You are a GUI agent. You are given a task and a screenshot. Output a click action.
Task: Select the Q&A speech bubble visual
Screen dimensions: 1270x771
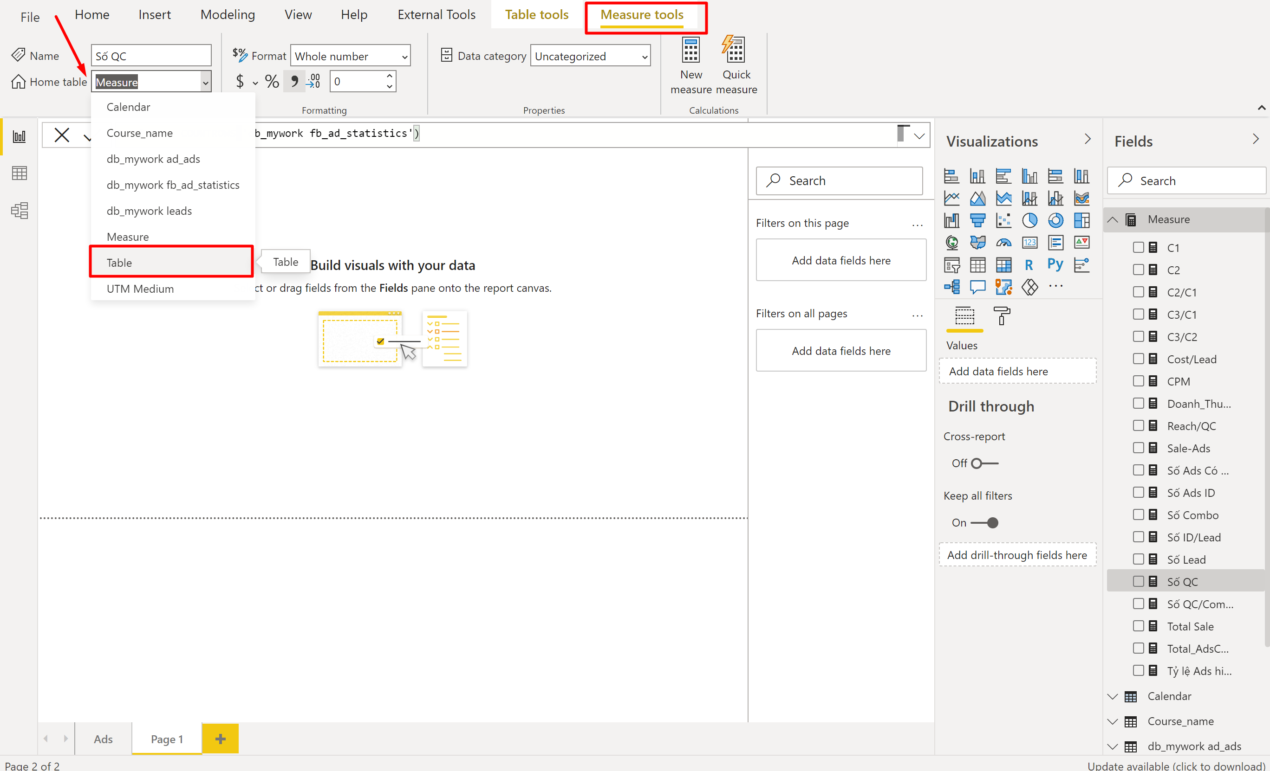(x=977, y=287)
